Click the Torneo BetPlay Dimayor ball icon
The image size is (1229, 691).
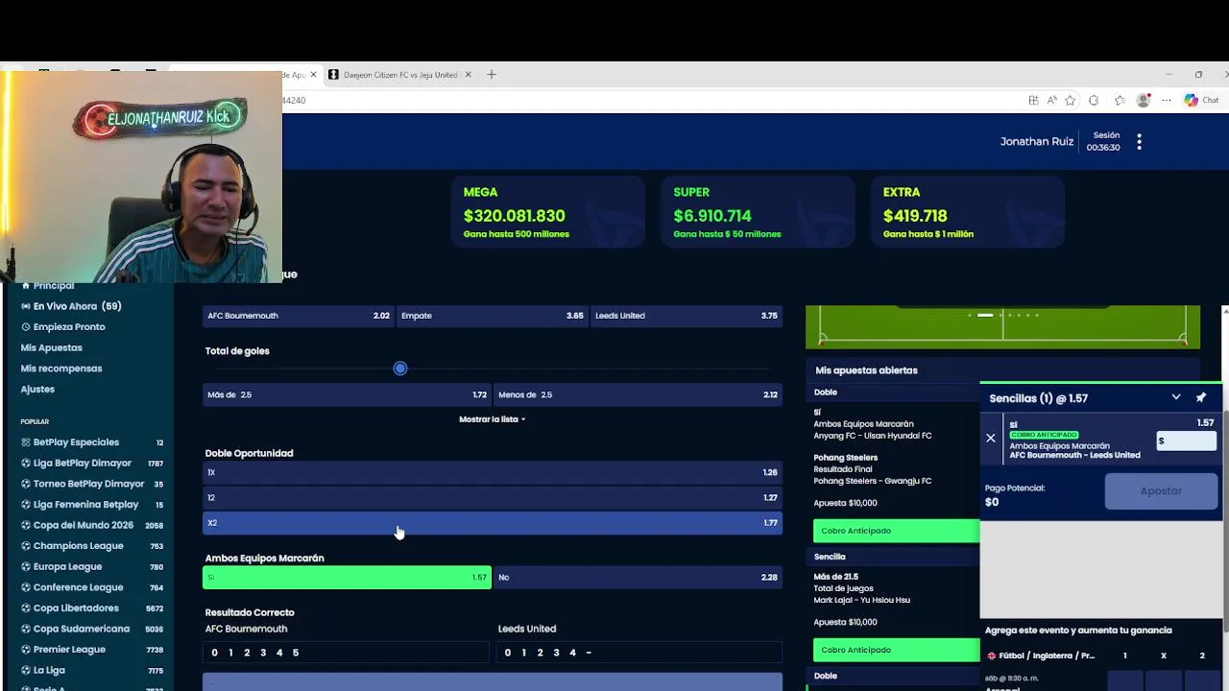click(x=26, y=484)
